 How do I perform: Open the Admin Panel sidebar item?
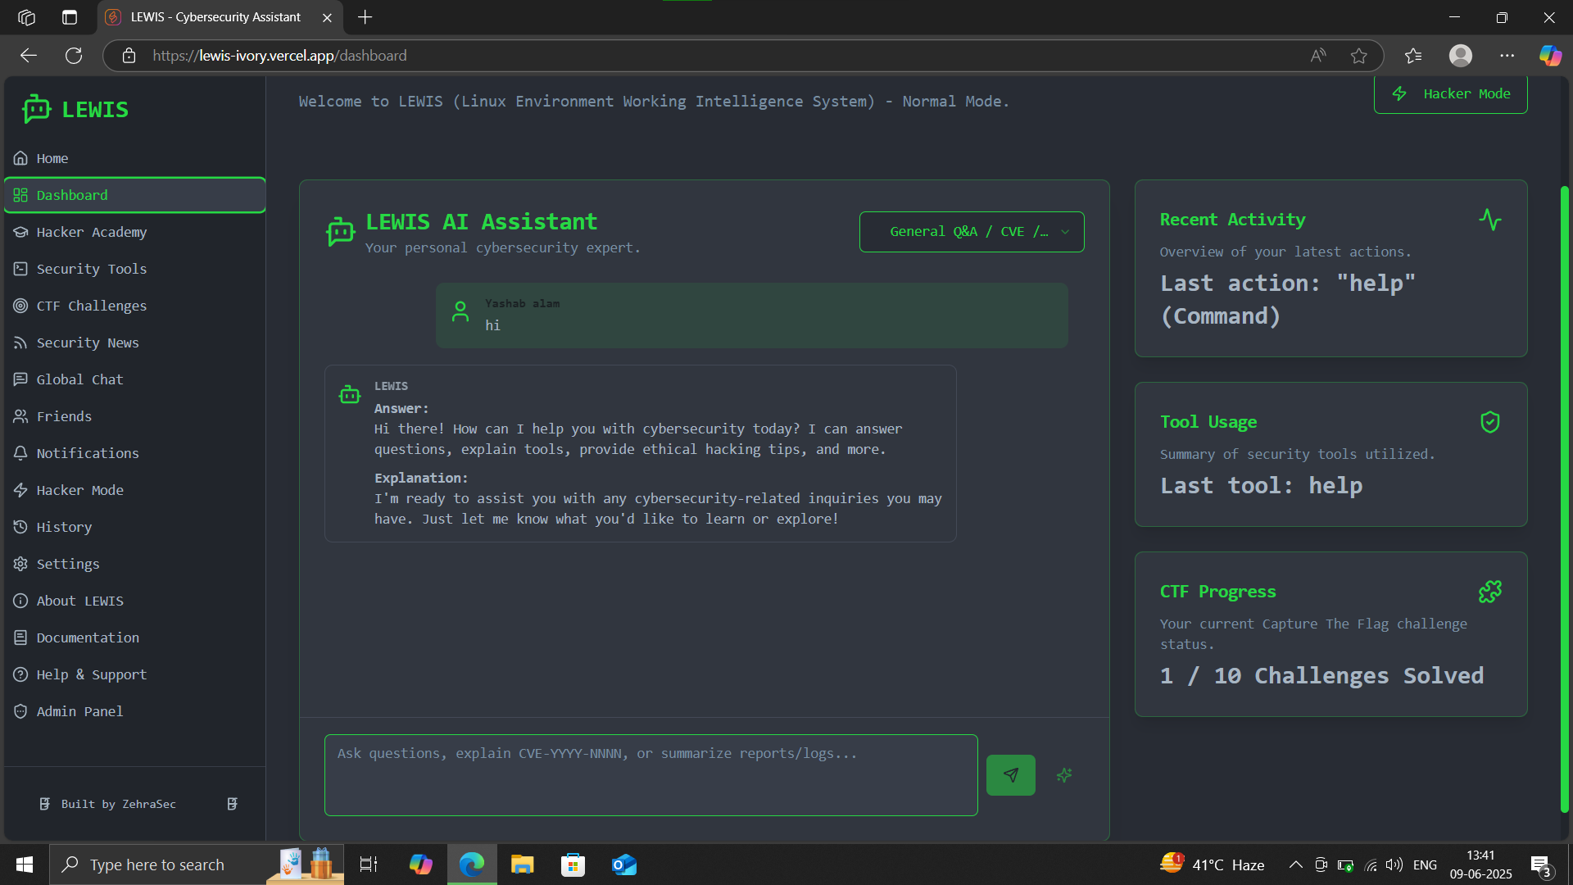tap(79, 711)
